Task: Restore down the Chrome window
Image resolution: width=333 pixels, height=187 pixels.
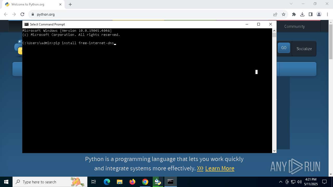Action: coord(315,4)
